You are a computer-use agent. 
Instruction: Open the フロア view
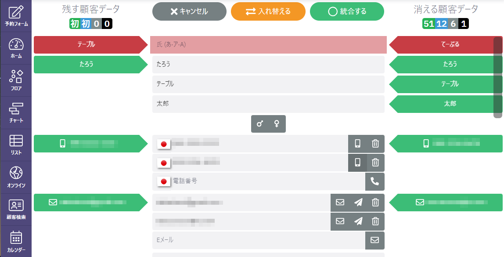[16, 80]
